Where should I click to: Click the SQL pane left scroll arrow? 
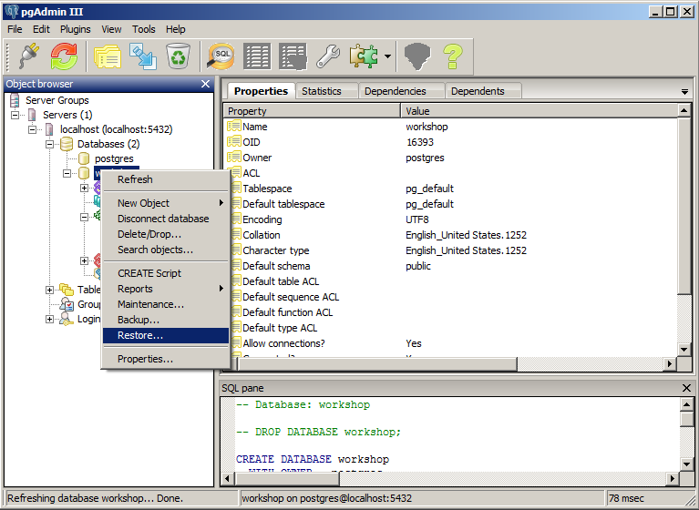[x=228, y=479]
